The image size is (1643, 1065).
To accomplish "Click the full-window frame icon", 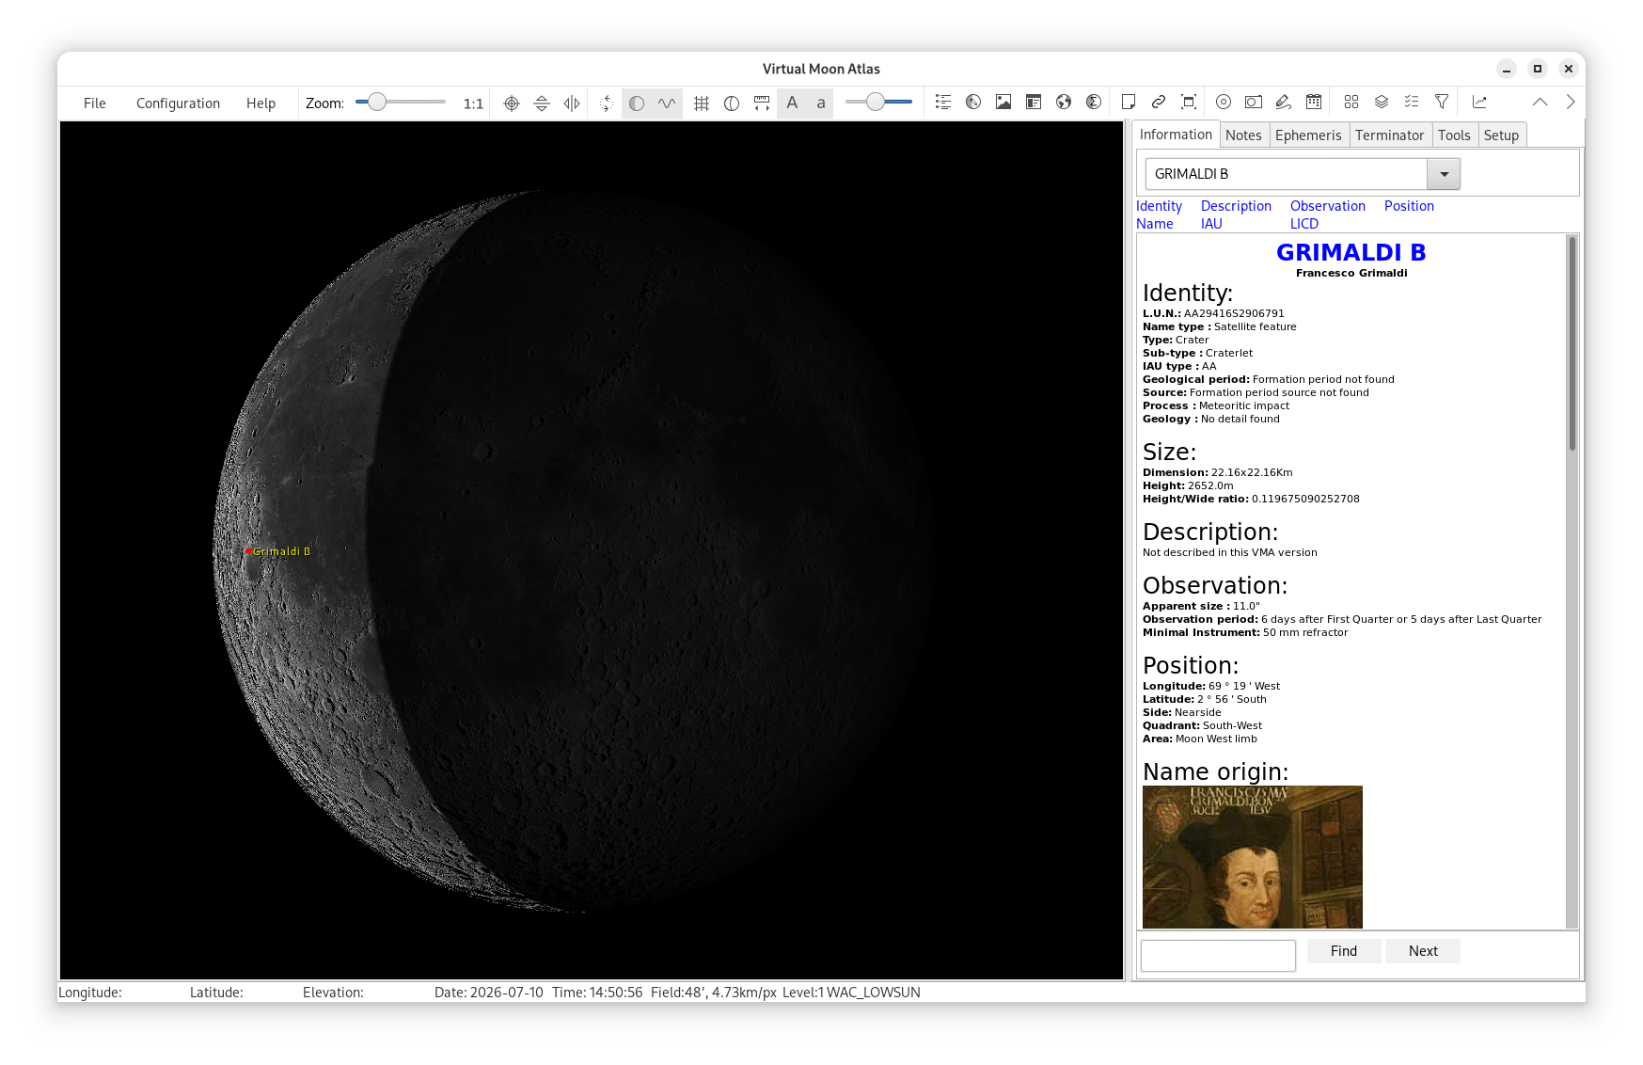I will point(1189,103).
